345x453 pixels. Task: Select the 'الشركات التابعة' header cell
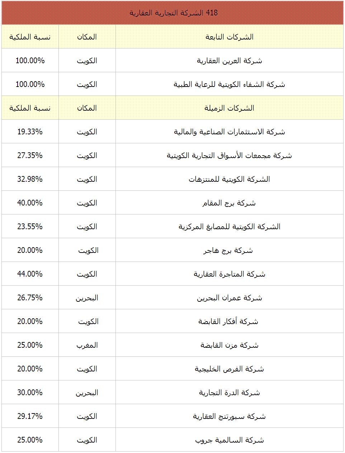pyautogui.click(x=230, y=37)
